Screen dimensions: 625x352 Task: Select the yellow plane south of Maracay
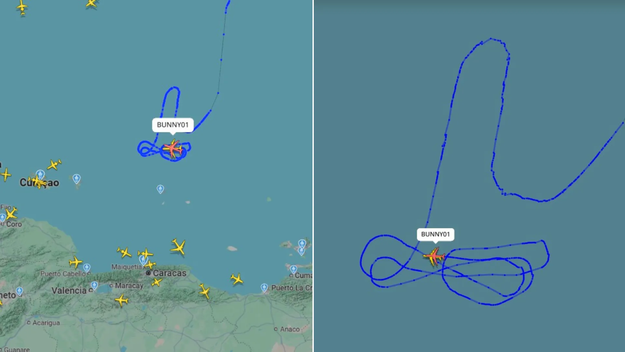tap(121, 300)
